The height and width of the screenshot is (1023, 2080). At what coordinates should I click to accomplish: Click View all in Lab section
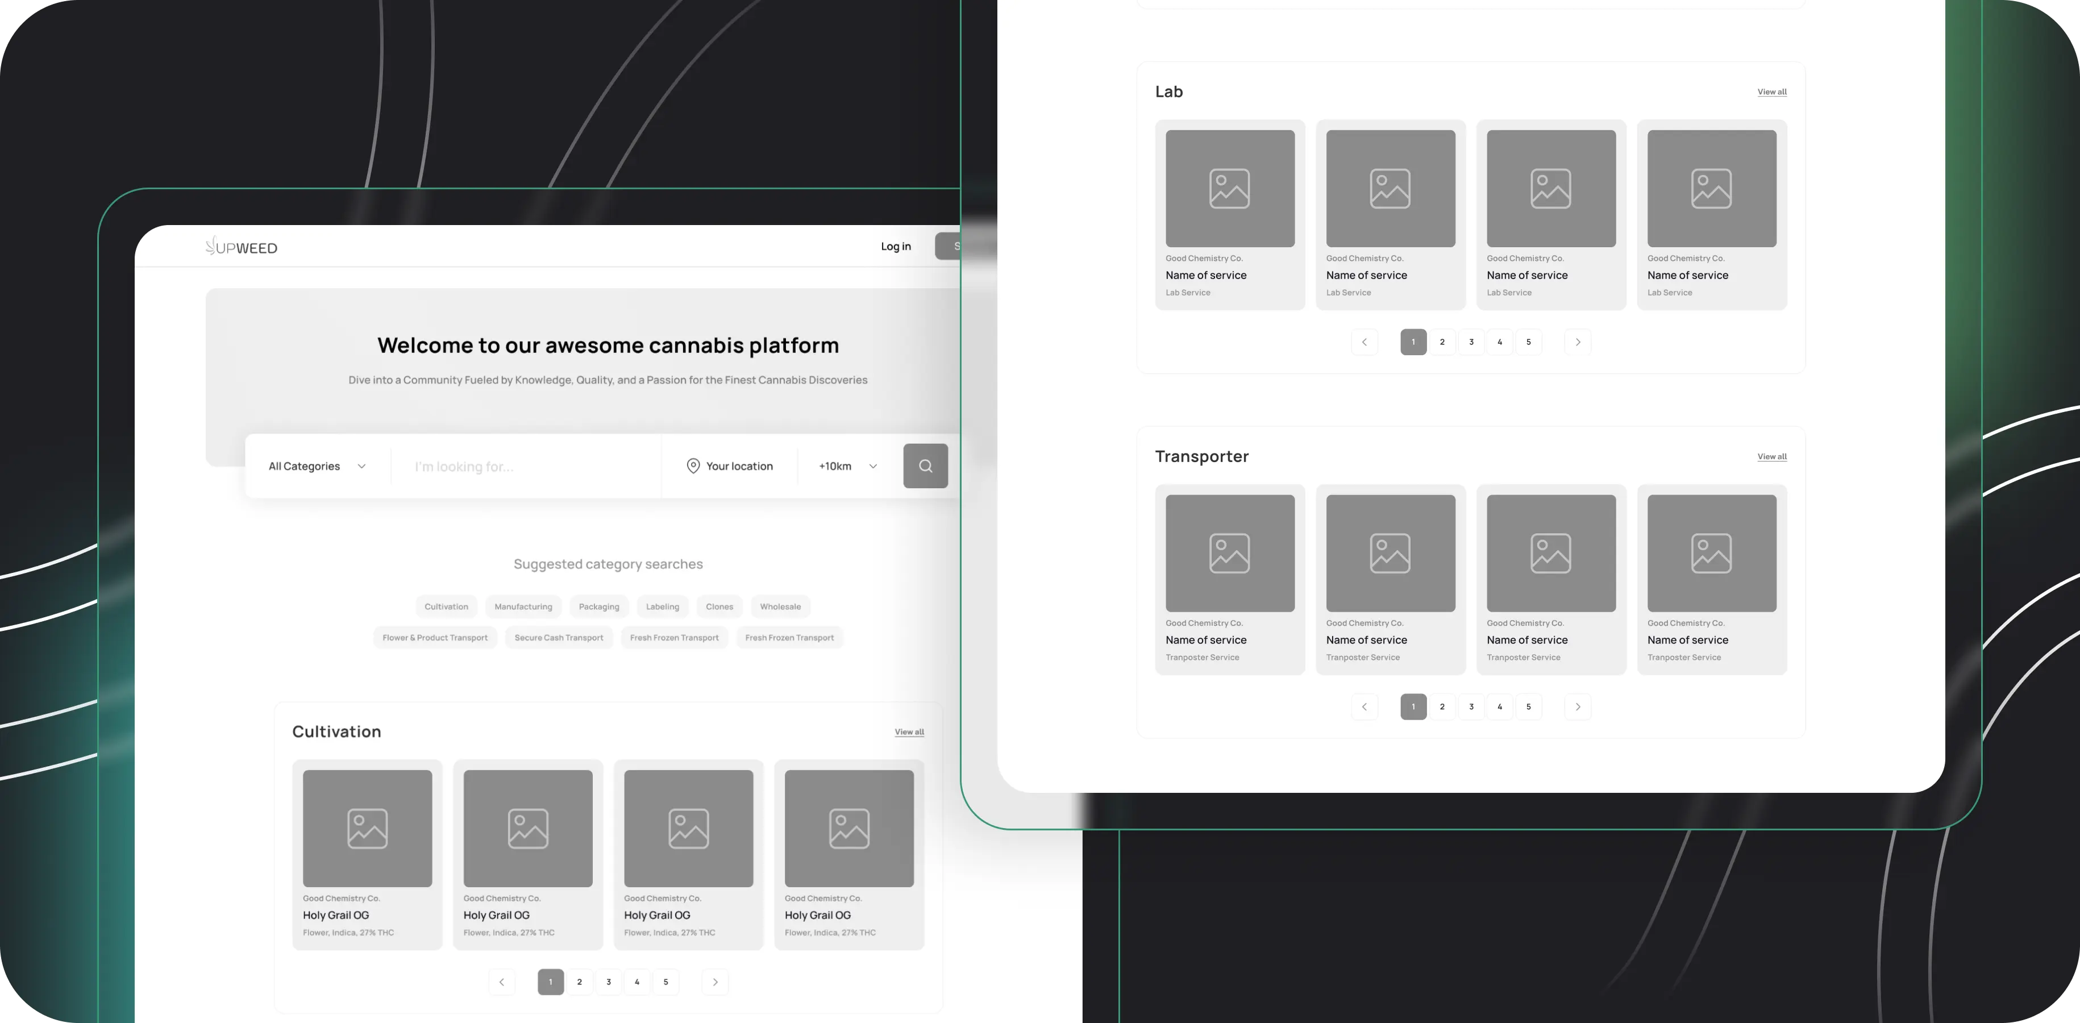(1771, 92)
